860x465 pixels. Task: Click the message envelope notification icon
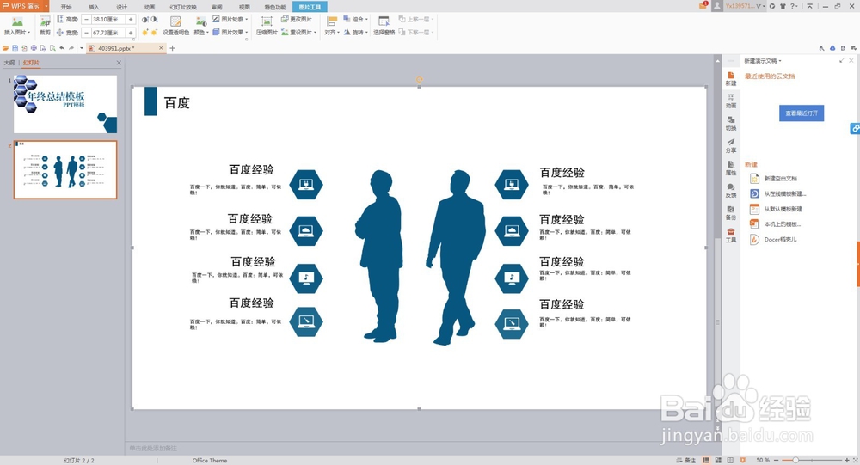(703, 5)
